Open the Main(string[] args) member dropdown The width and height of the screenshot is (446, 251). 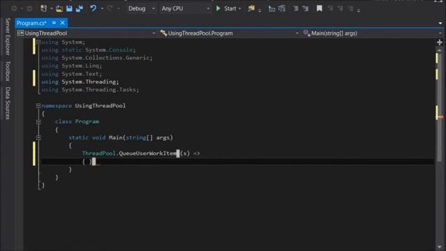pyautogui.click(x=372, y=33)
